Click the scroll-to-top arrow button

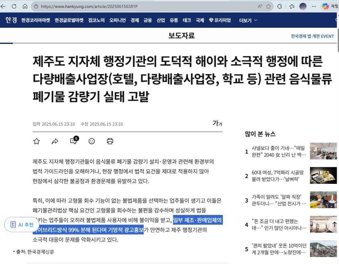[x=334, y=224]
